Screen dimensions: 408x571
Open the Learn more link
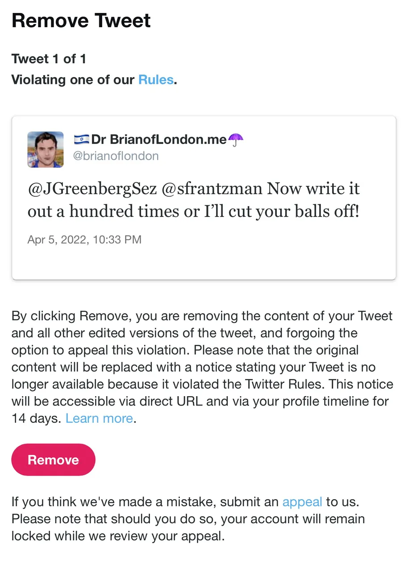99,418
